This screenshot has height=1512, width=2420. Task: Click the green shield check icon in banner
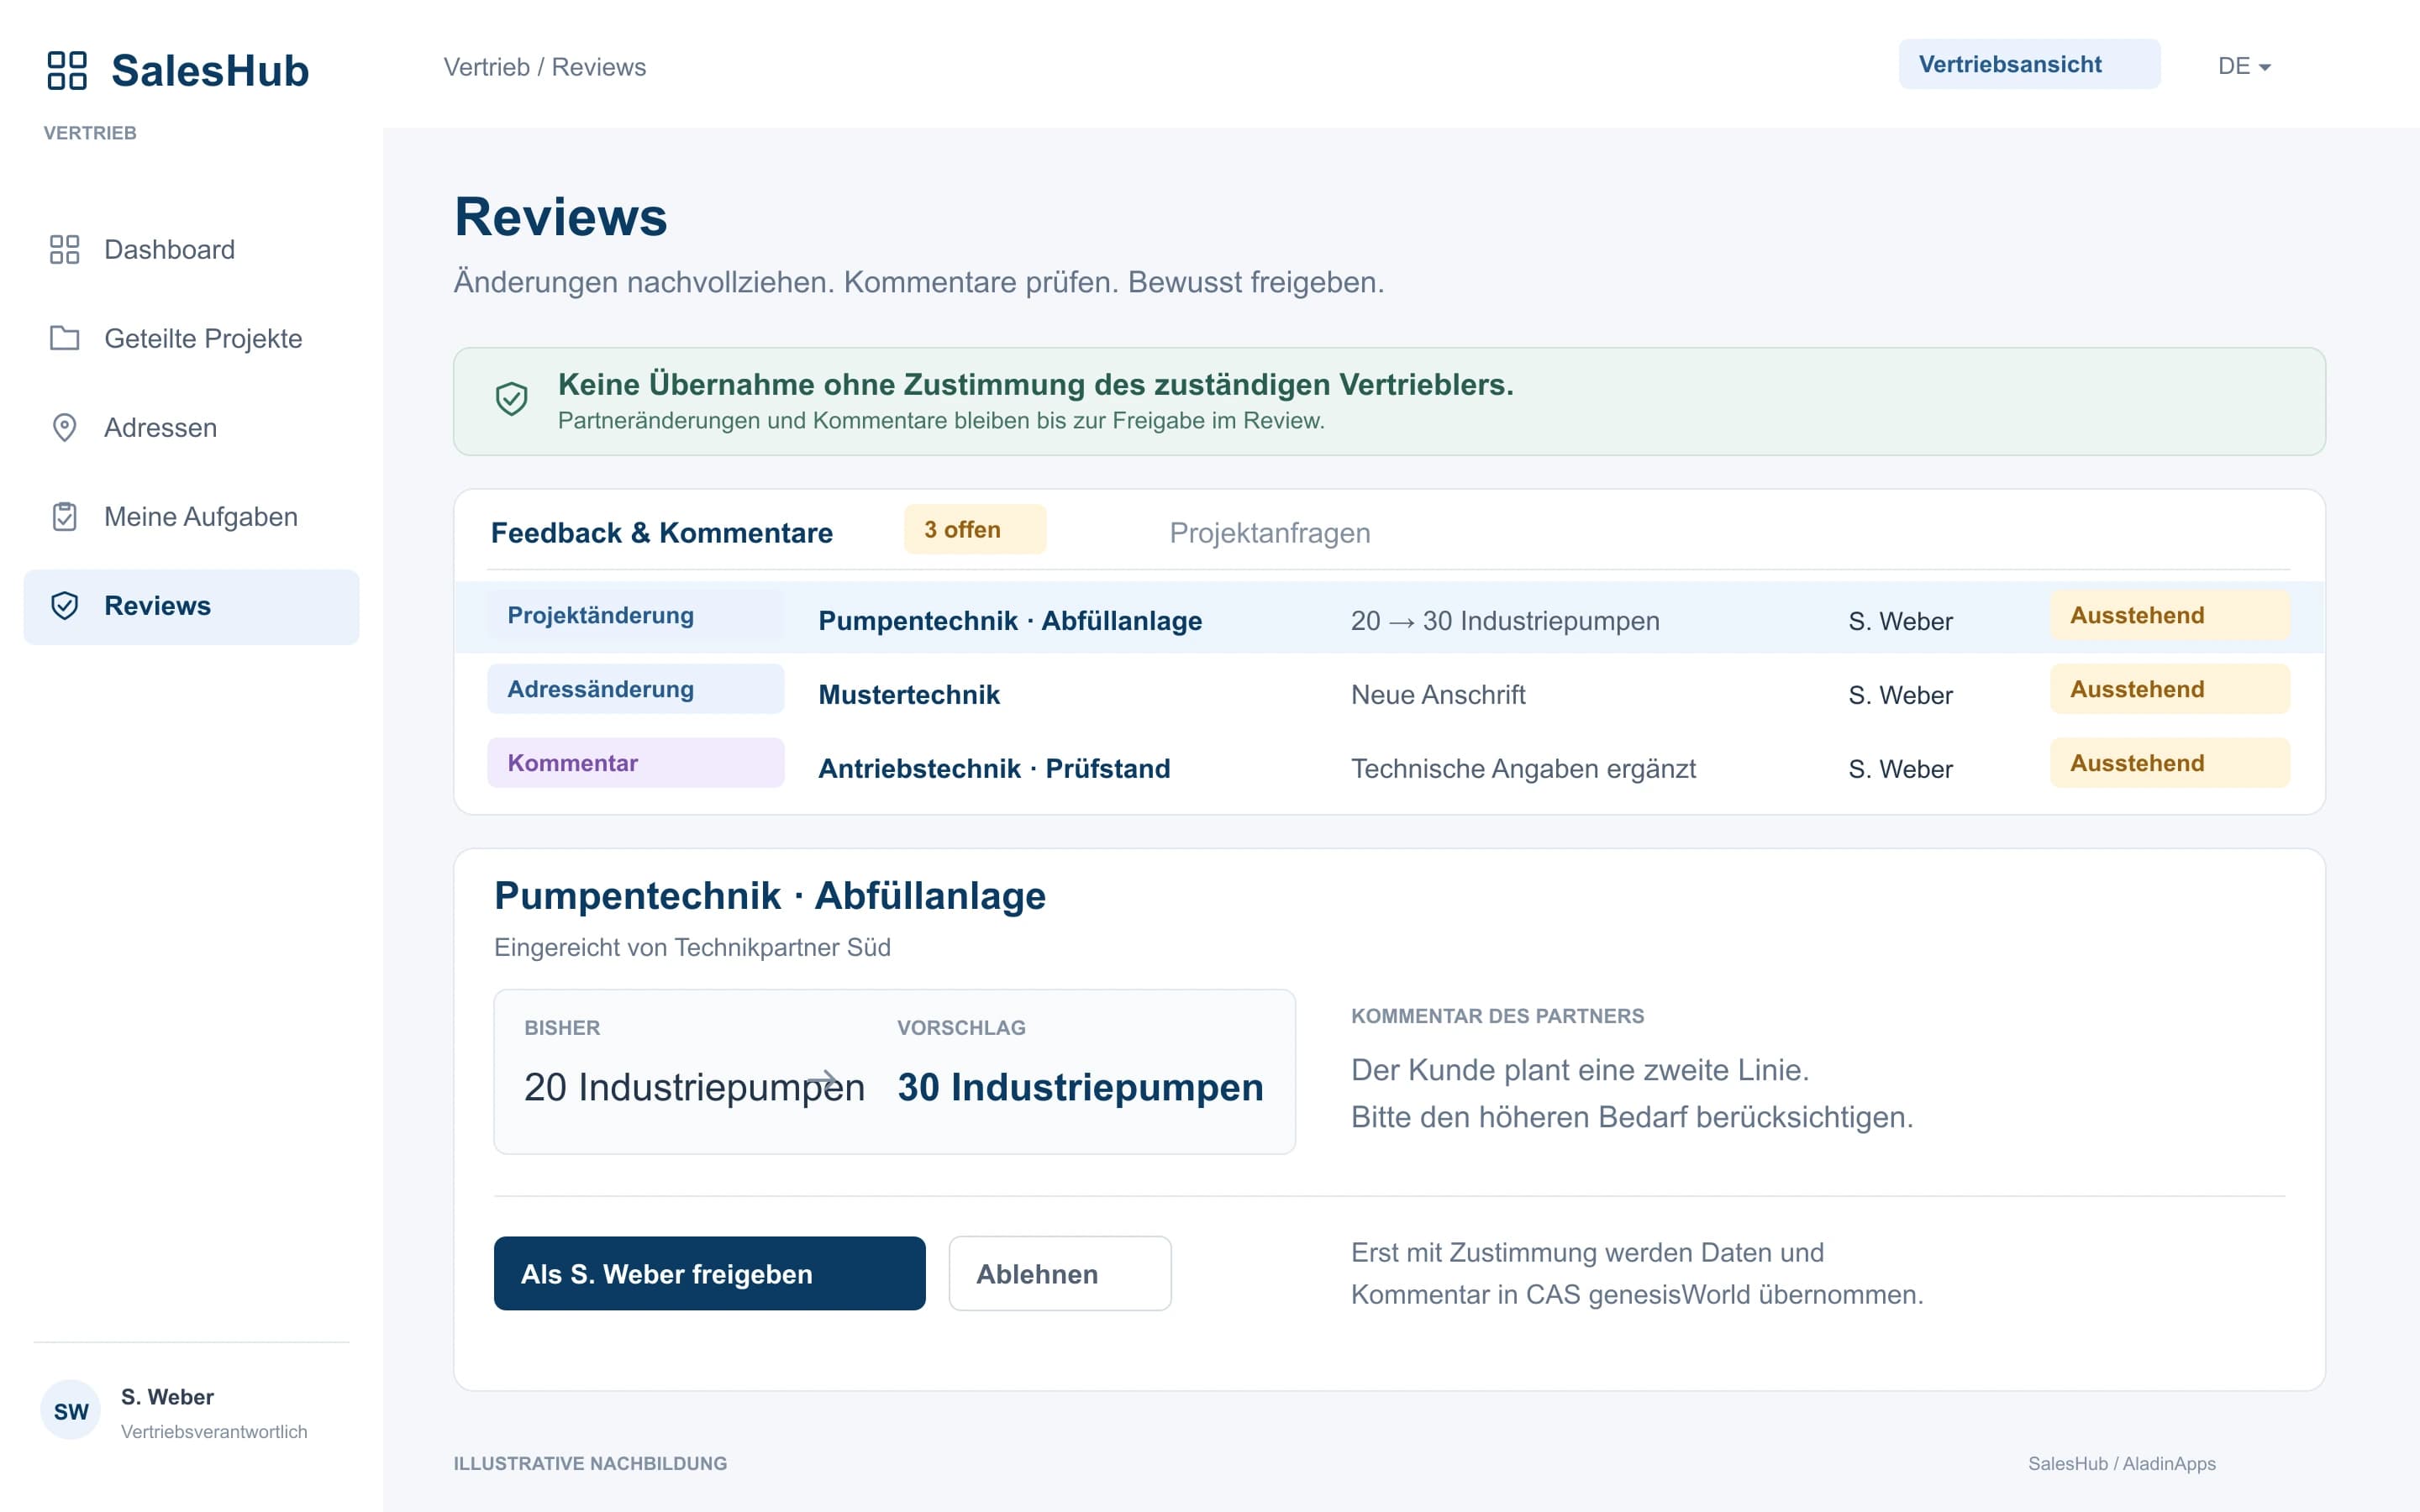511,399
